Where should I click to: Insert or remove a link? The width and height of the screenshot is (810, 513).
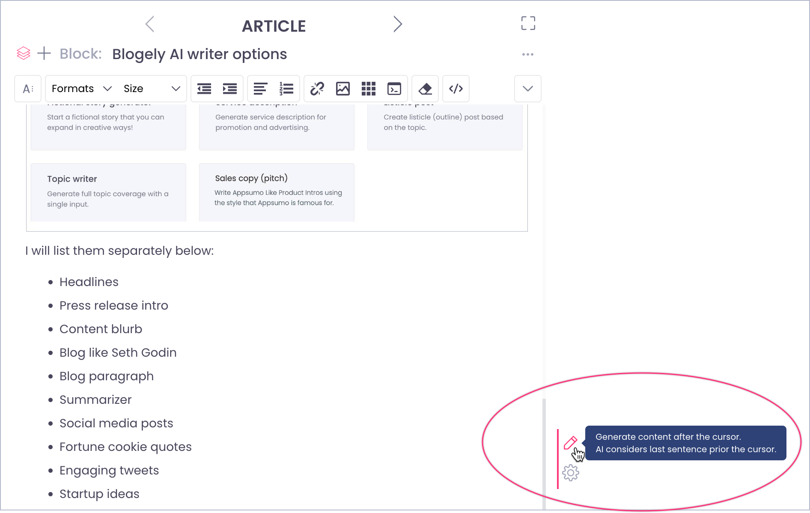click(x=317, y=89)
